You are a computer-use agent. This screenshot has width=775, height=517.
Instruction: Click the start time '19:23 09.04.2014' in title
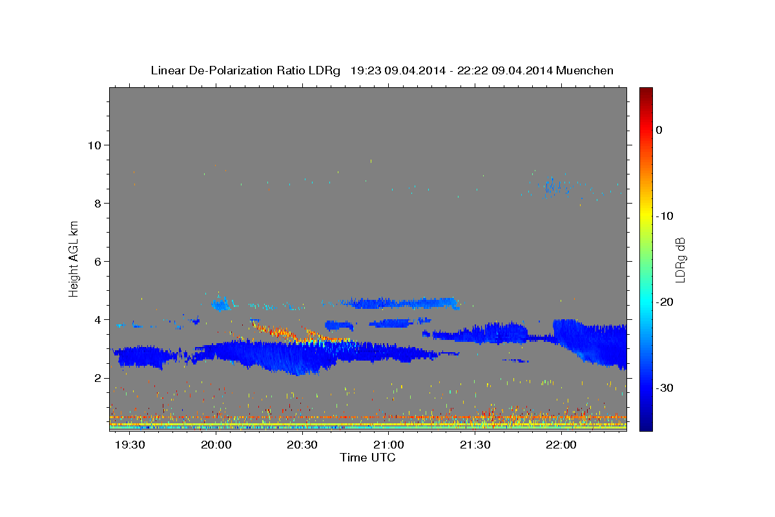397,70
